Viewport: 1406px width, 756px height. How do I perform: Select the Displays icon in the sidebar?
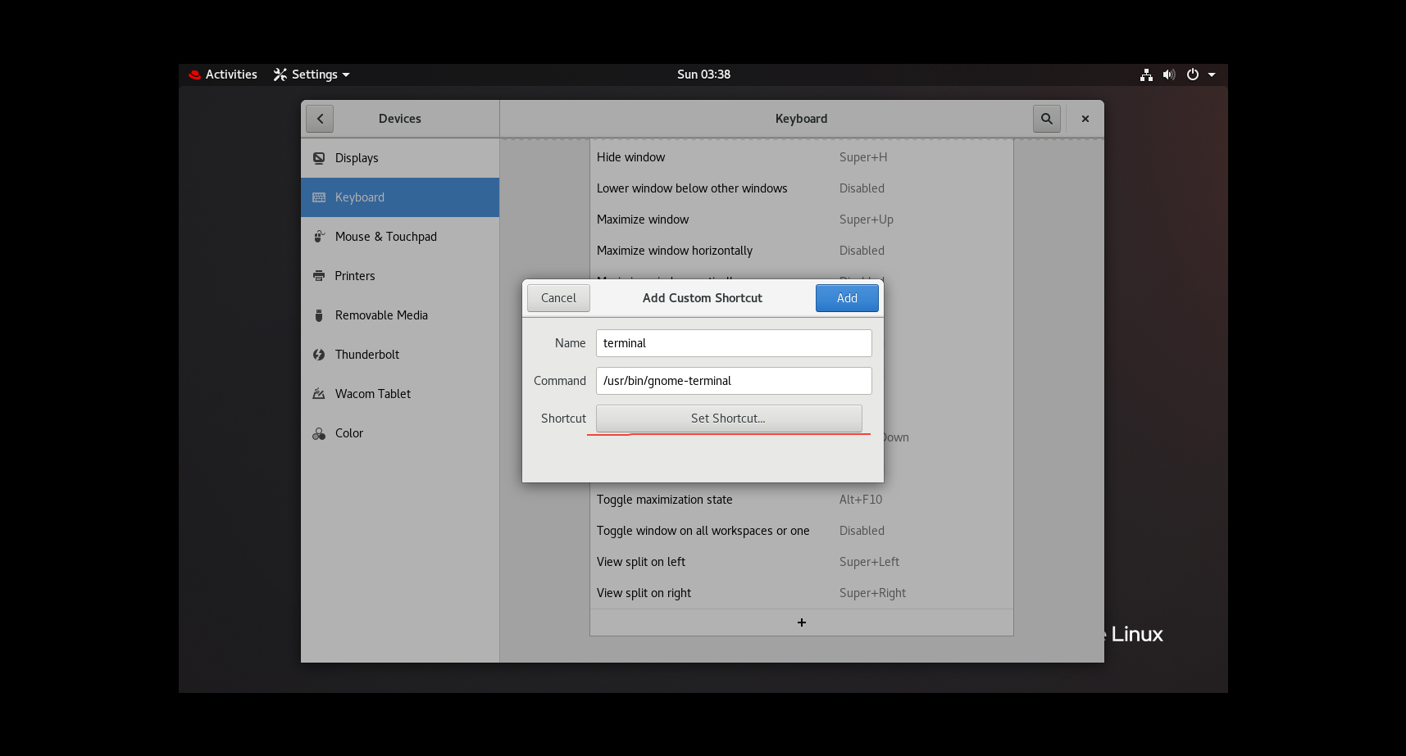pos(319,157)
